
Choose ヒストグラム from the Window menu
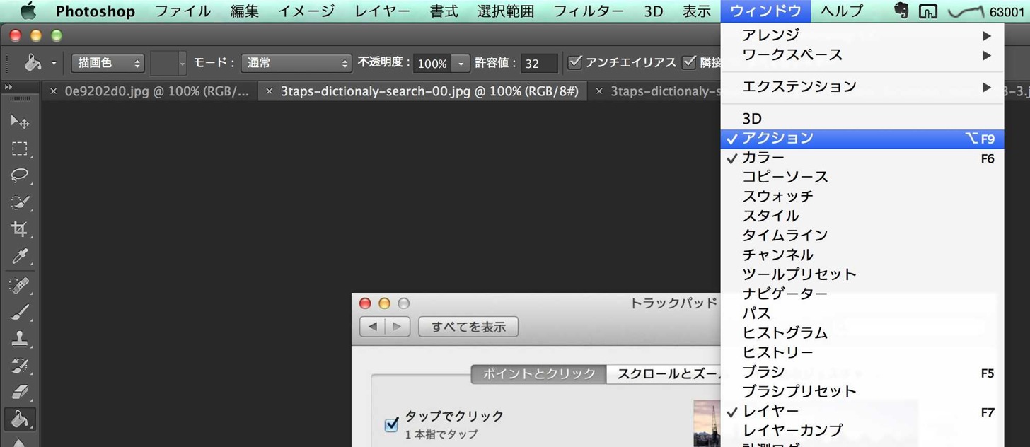click(862, 333)
